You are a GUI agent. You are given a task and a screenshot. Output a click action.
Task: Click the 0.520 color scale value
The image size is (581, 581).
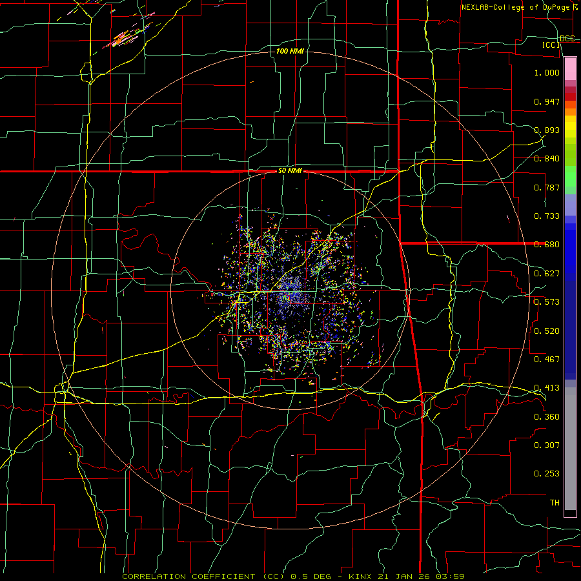click(x=547, y=331)
